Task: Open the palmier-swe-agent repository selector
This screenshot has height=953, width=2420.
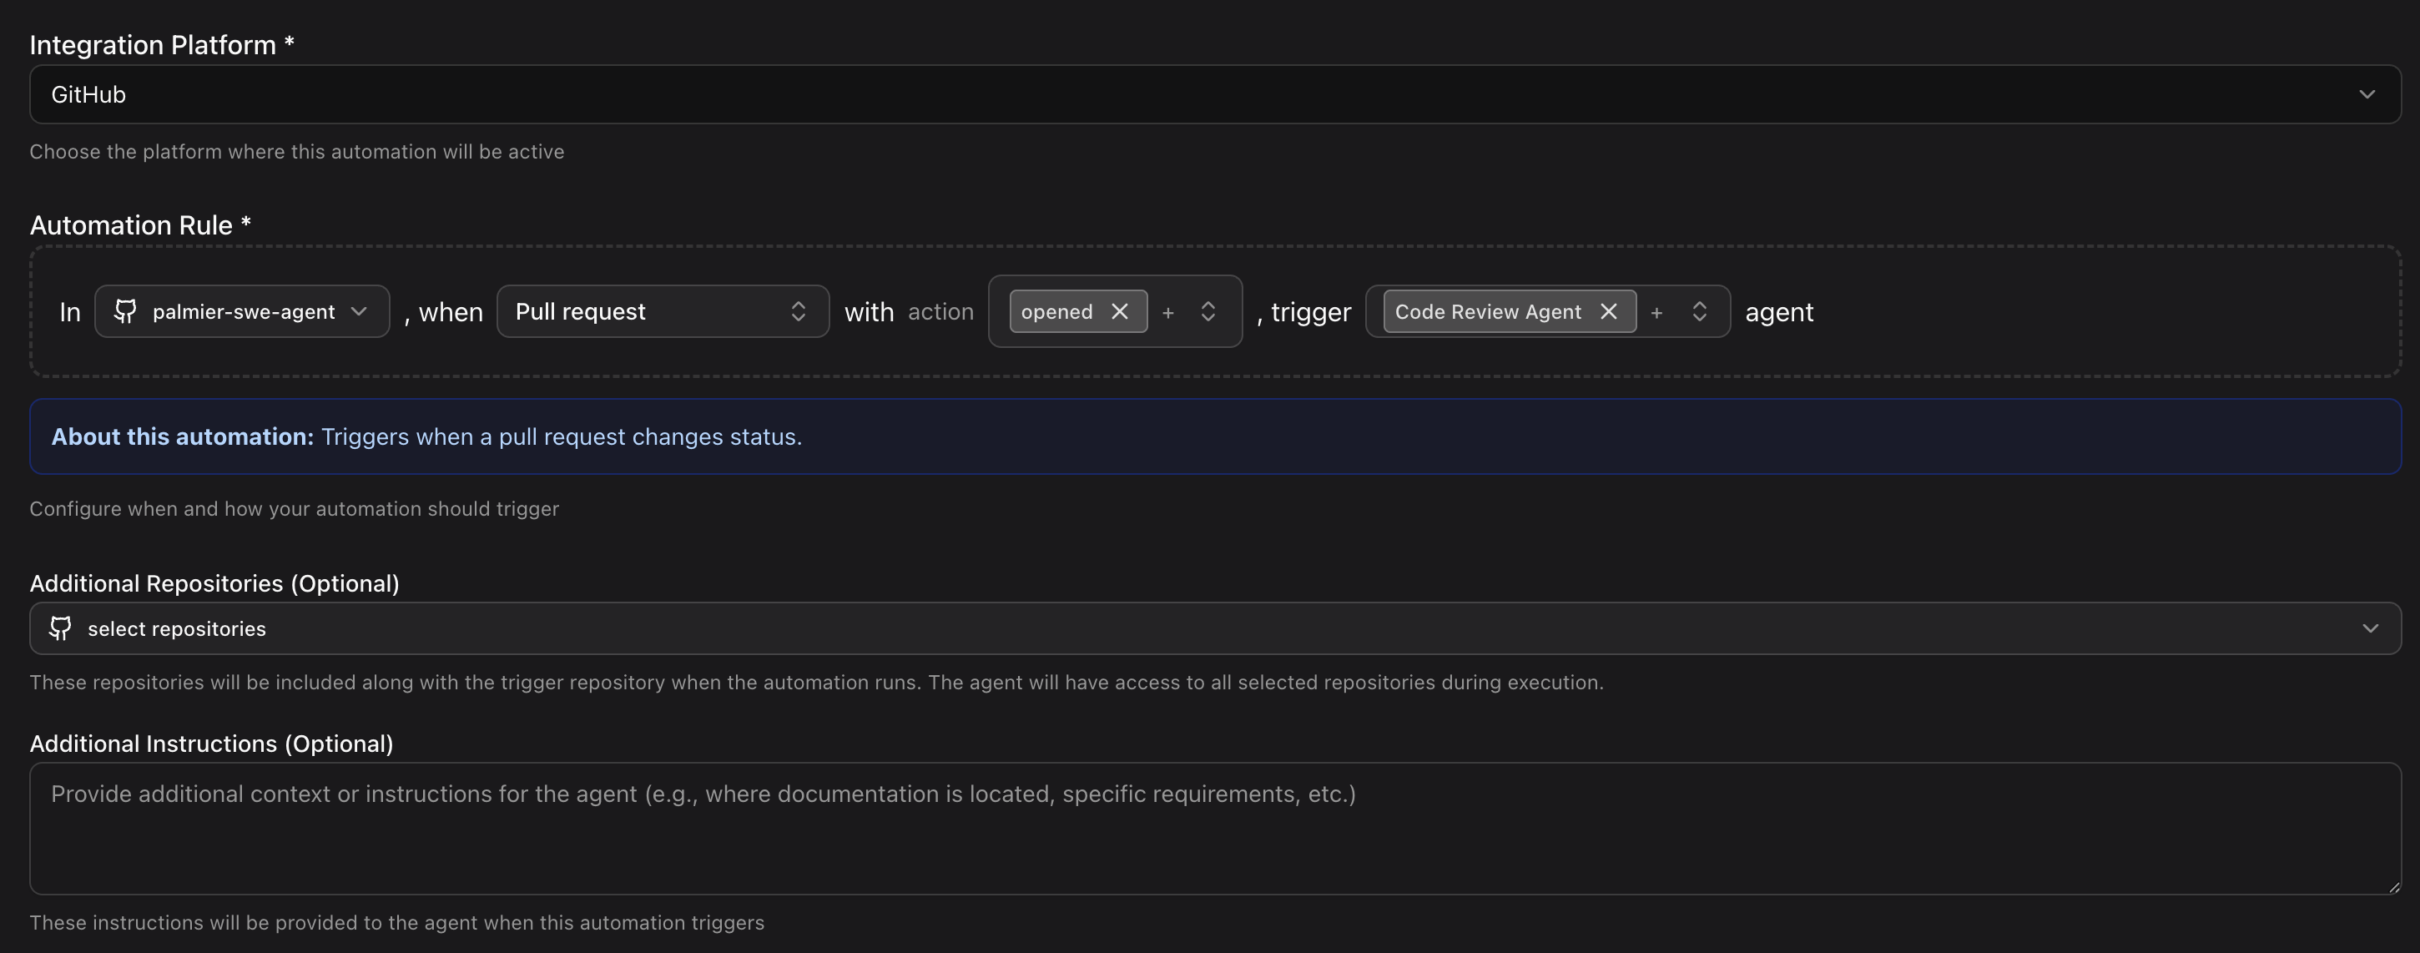Action: pyautogui.click(x=242, y=311)
